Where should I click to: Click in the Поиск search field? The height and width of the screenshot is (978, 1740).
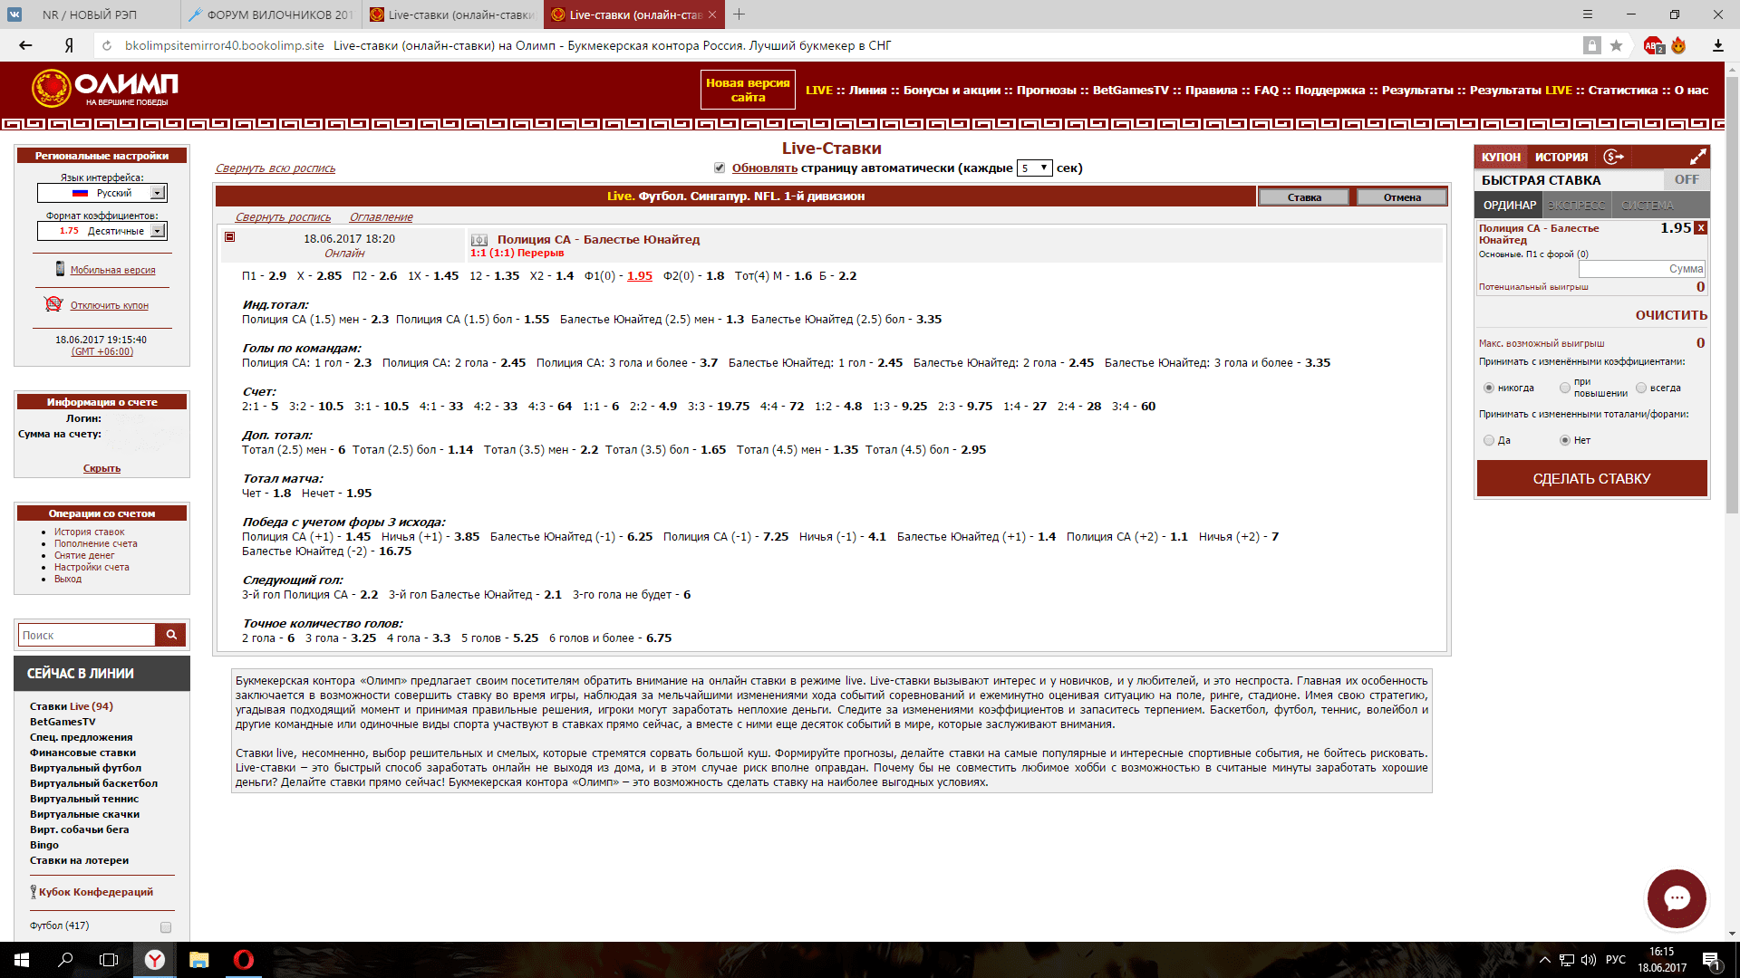(x=87, y=635)
